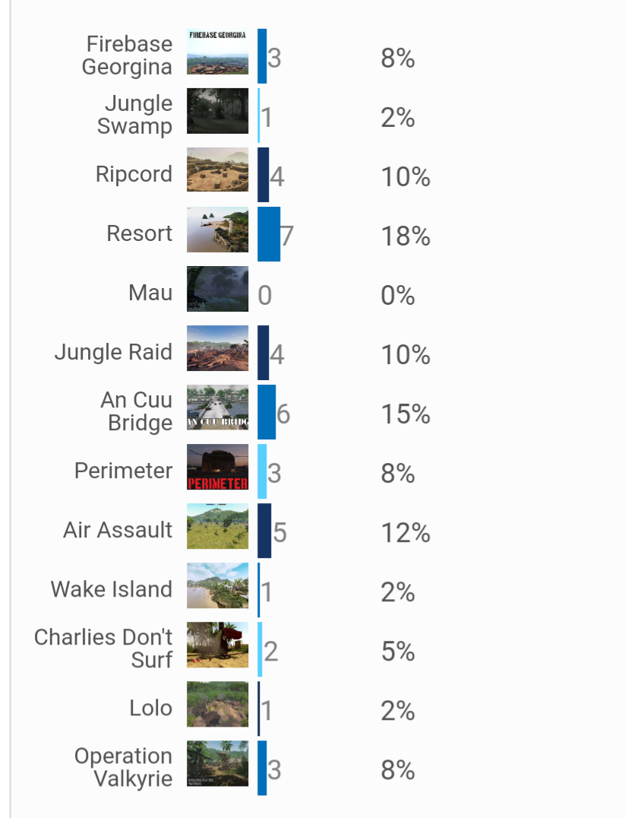This screenshot has height=818, width=625.
Task: Click the Ripcord map thumbnail
Action: pyautogui.click(x=217, y=170)
